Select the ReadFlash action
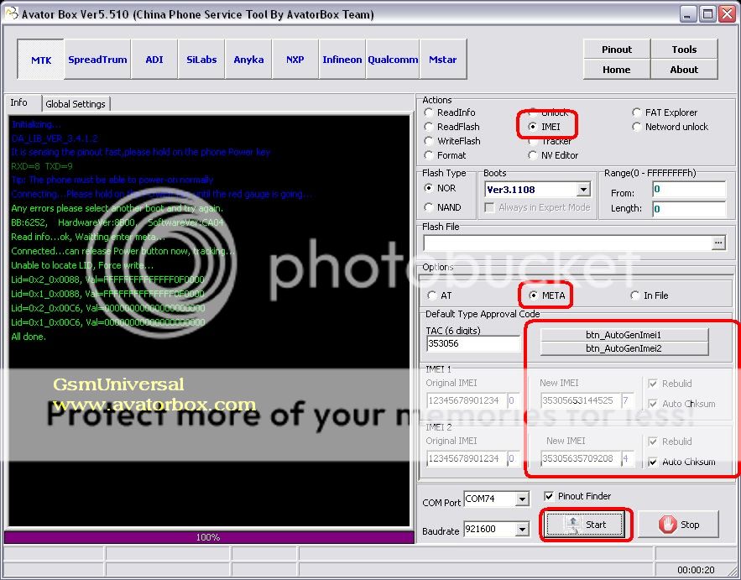The image size is (741, 580). [x=452, y=127]
